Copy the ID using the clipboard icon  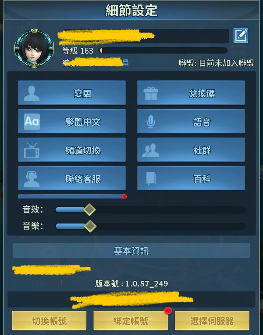point(126,63)
